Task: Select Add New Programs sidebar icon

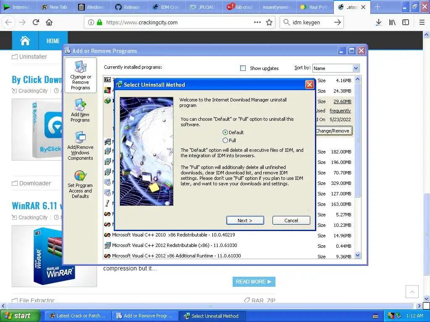Action: tap(80, 111)
